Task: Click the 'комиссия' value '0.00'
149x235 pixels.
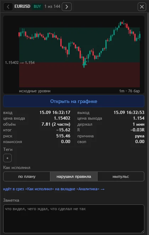Action: click(66, 142)
